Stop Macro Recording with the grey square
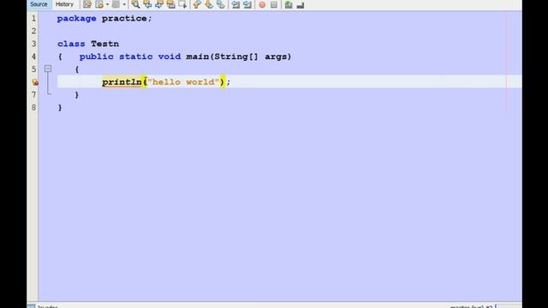 coord(274,4)
